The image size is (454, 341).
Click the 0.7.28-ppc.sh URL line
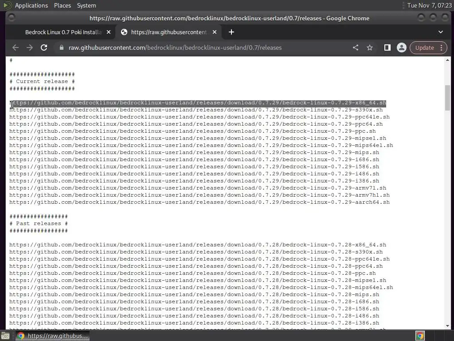pyautogui.click(x=192, y=273)
